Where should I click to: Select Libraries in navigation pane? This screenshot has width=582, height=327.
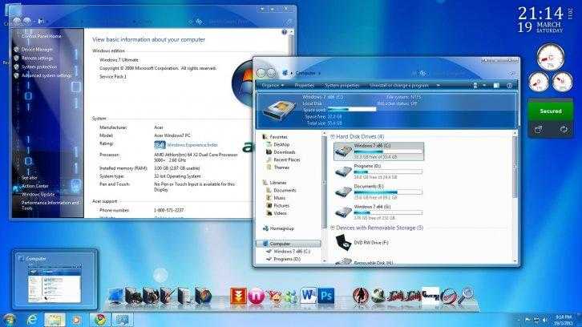278,183
